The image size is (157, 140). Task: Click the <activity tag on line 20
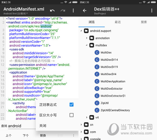(x=19, y=103)
